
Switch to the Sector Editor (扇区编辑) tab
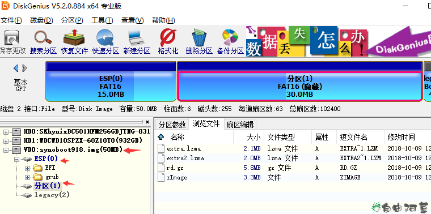[240, 125]
